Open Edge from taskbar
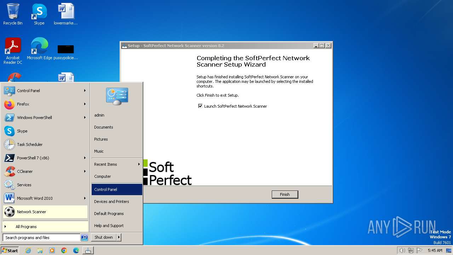Viewport: 453px width, 255px height. tap(76, 250)
